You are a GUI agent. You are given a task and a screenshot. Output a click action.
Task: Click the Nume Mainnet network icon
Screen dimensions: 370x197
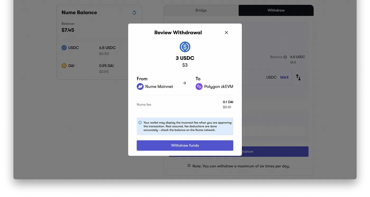coord(140,87)
